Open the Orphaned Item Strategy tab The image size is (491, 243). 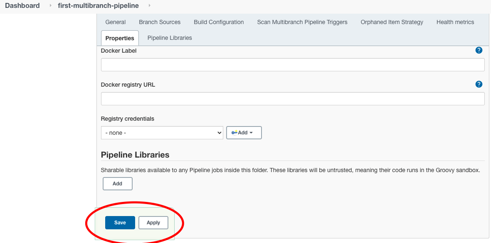[392, 22]
